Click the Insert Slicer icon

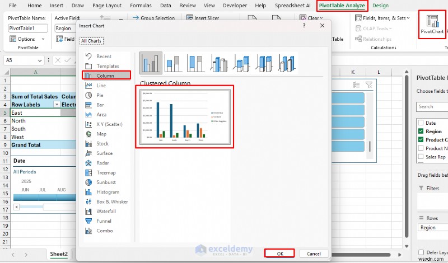click(x=190, y=18)
